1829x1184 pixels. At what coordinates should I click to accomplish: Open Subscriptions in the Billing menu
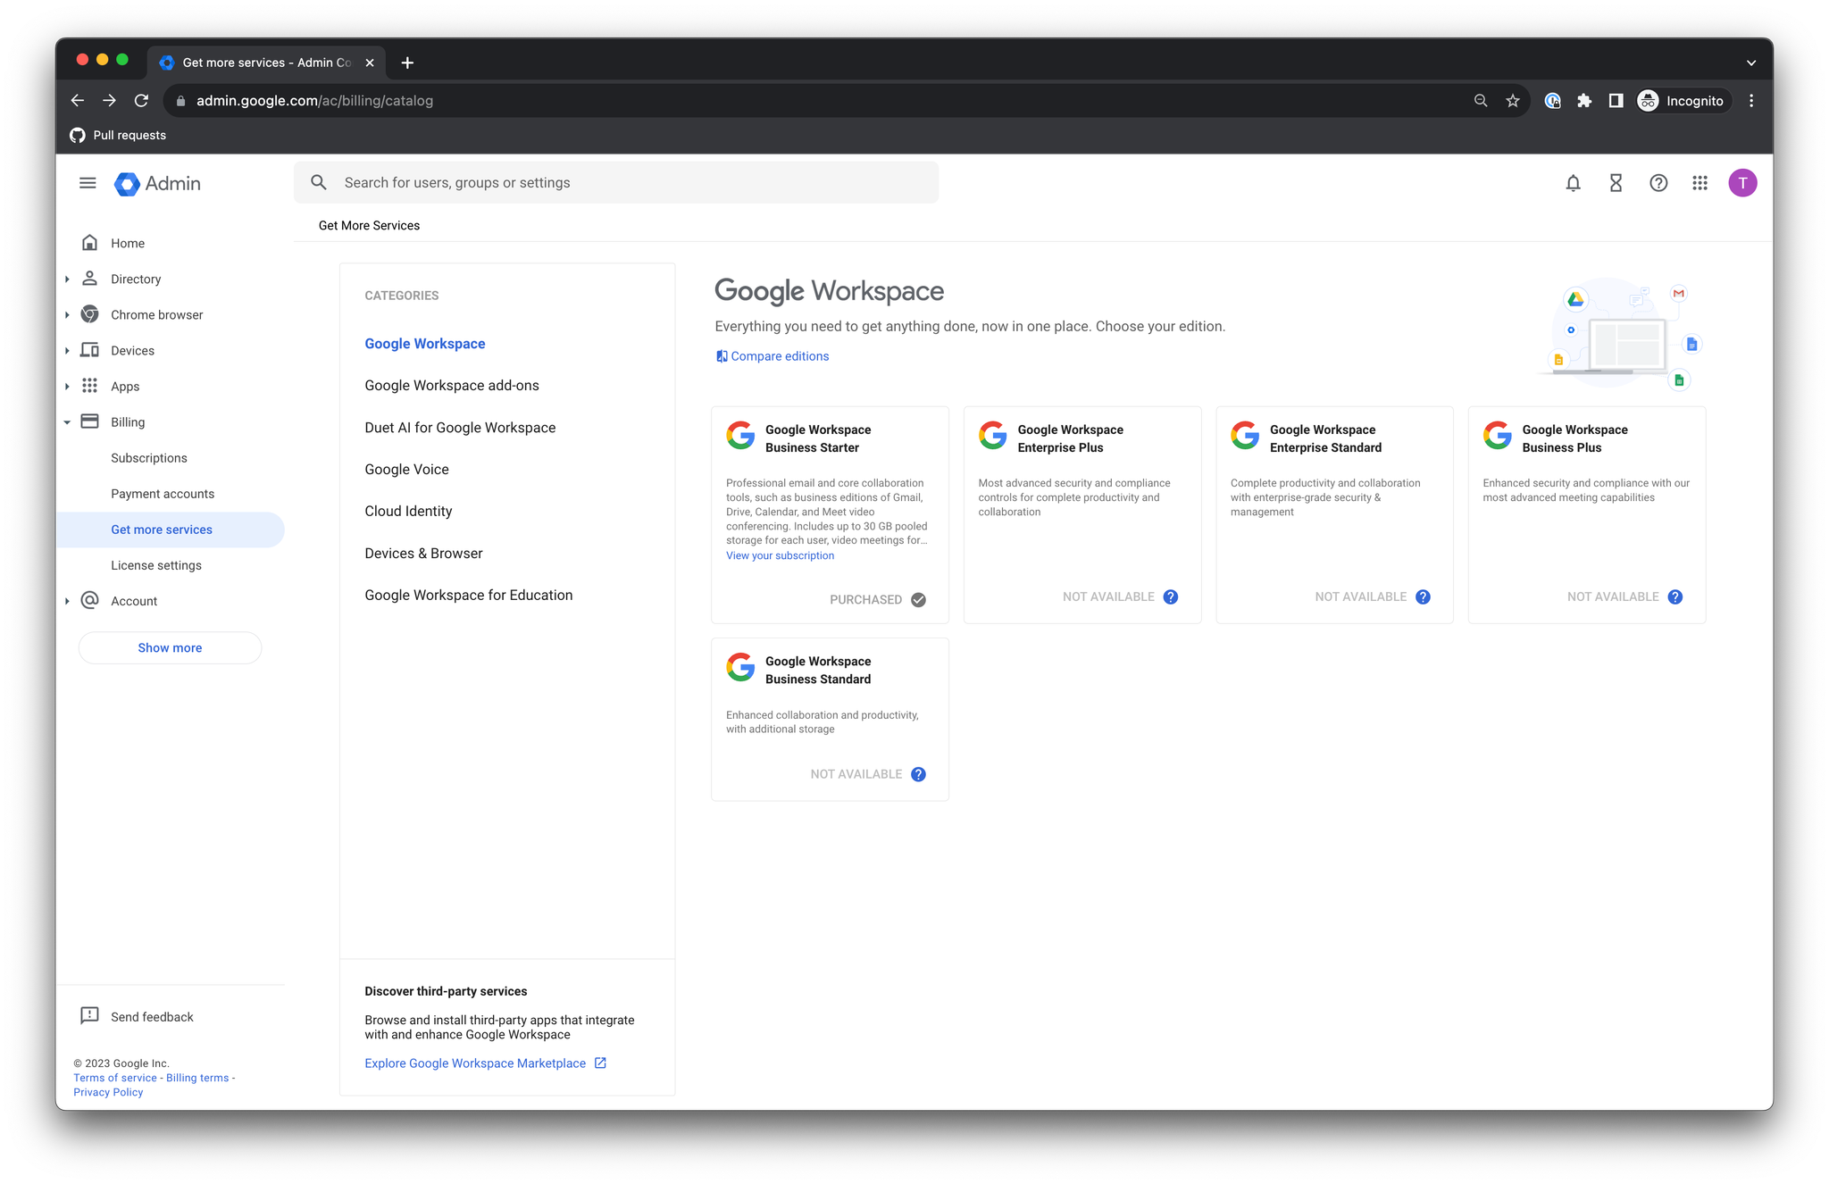pos(149,458)
